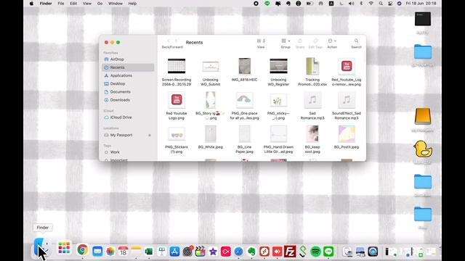Open the File menu
The image size is (465, 261).
pos(61,4)
